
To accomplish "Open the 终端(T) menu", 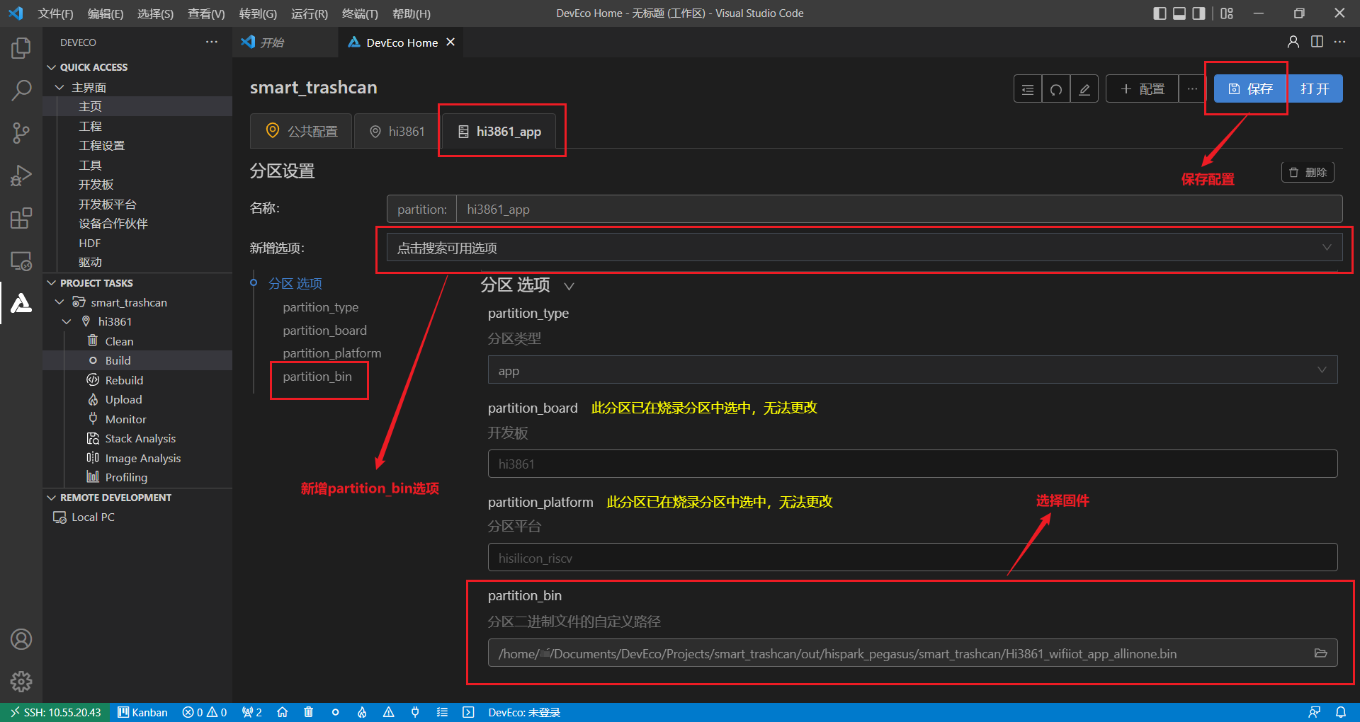I will [360, 13].
